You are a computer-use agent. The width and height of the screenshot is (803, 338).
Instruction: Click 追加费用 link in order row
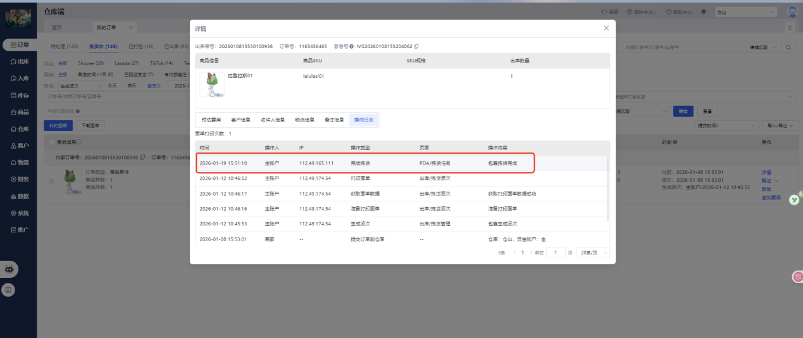(771, 197)
